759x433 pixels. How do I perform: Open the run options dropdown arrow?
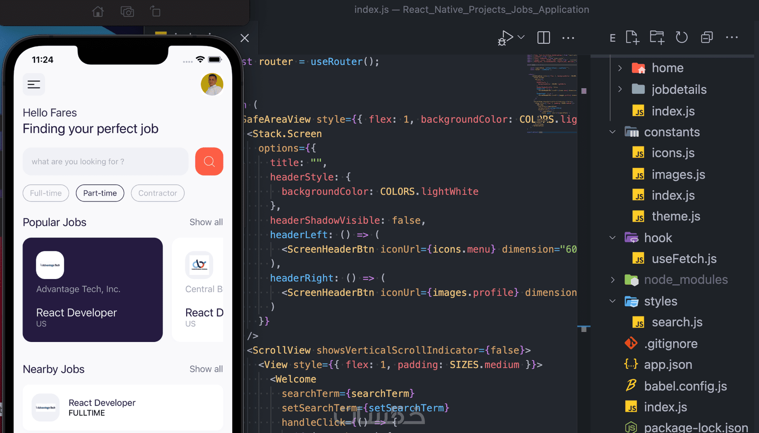(x=521, y=37)
